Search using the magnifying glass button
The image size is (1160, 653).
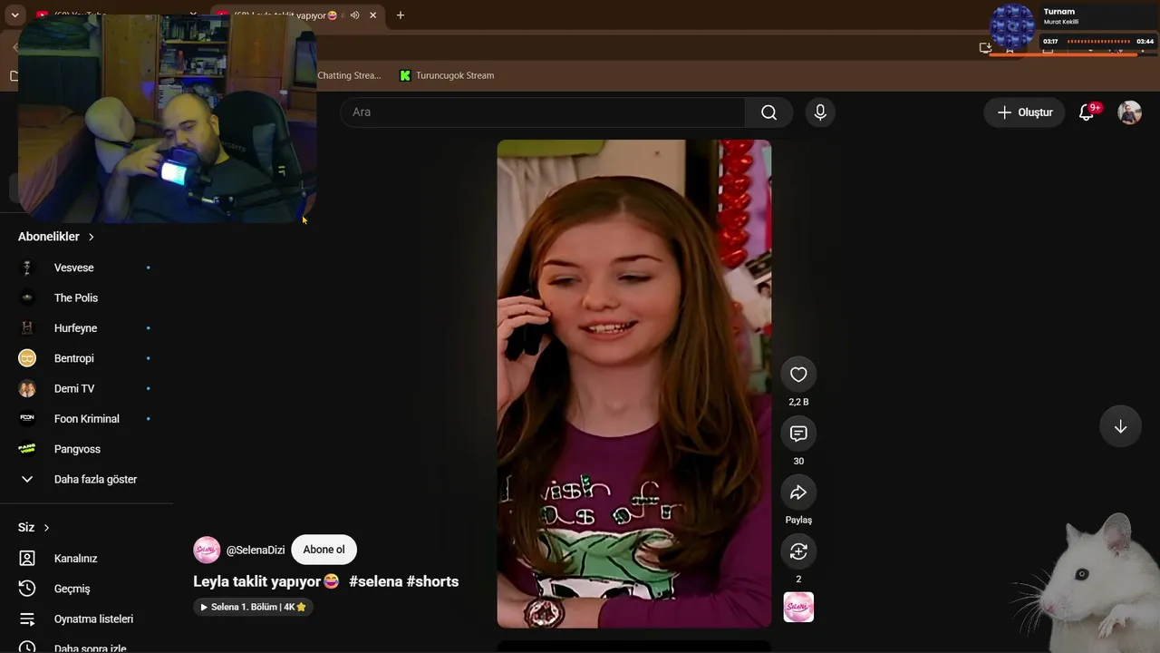coord(768,112)
